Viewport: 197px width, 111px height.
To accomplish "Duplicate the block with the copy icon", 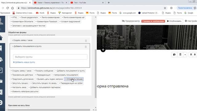I will [x=174, y=55].
